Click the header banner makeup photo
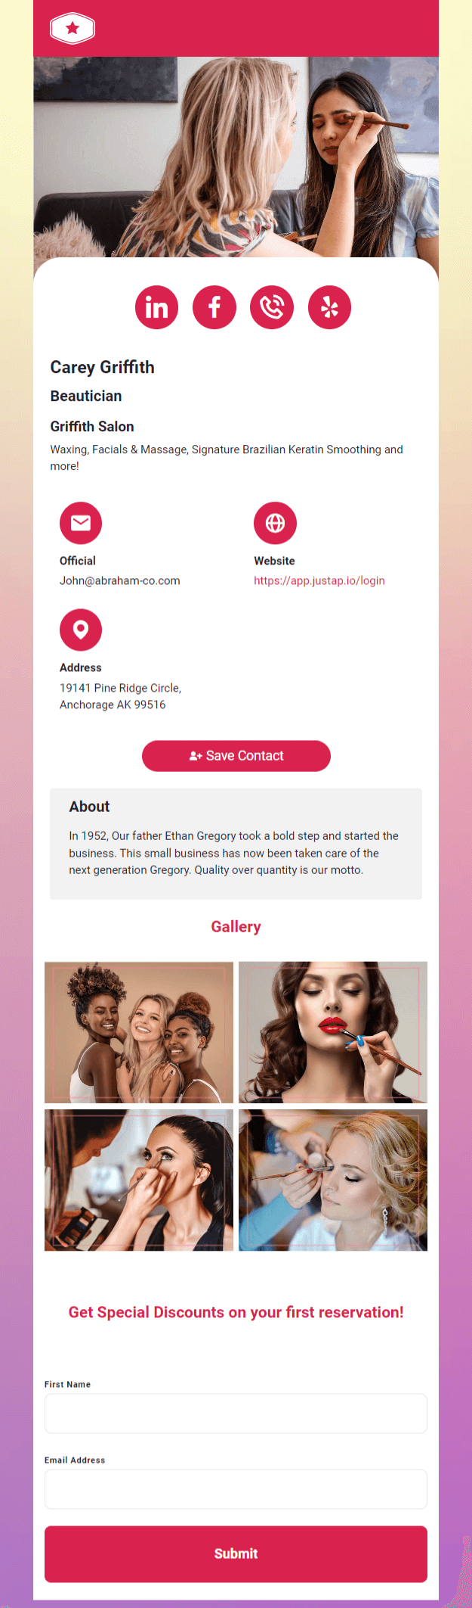The image size is (472, 1608). [x=236, y=157]
